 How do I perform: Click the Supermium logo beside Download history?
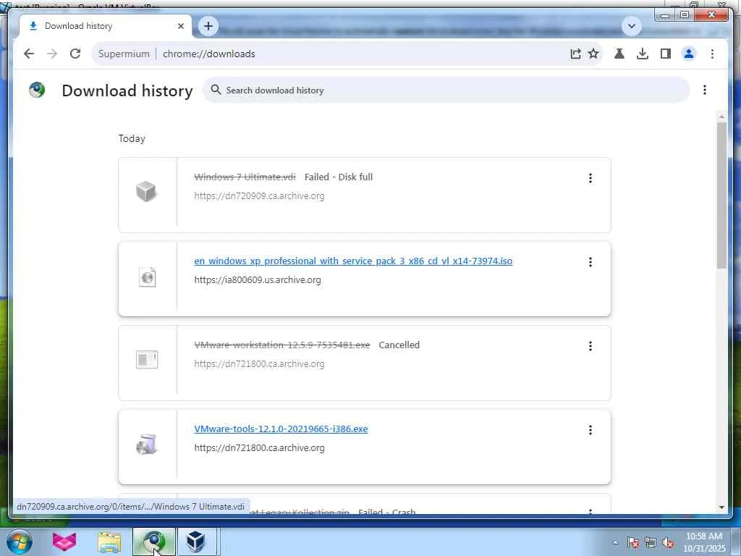point(37,90)
